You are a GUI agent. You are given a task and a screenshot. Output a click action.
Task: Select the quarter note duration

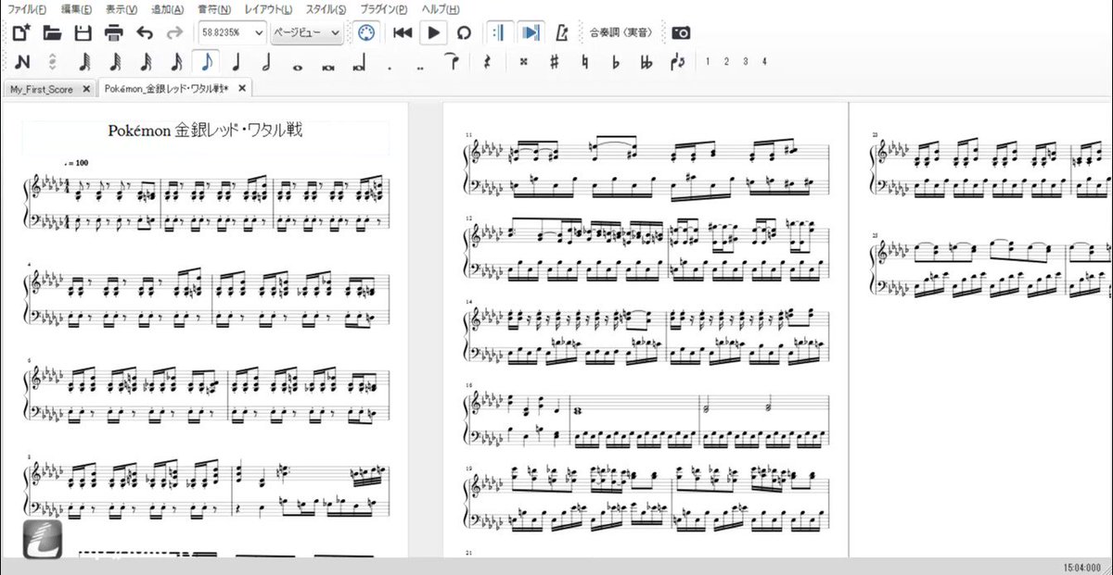pos(237,62)
